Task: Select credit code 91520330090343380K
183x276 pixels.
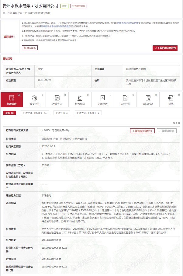Action: (37, 13)
